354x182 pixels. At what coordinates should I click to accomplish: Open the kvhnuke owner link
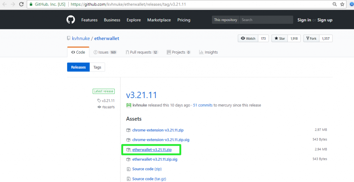coord(80,38)
